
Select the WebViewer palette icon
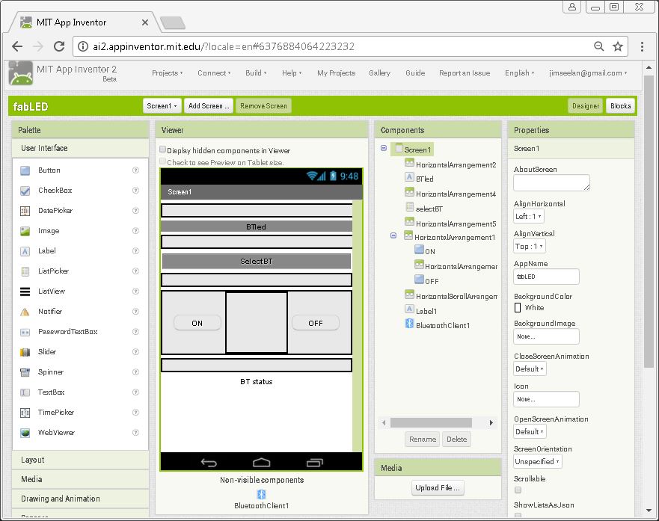pyautogui.click(x=25, y=432)
